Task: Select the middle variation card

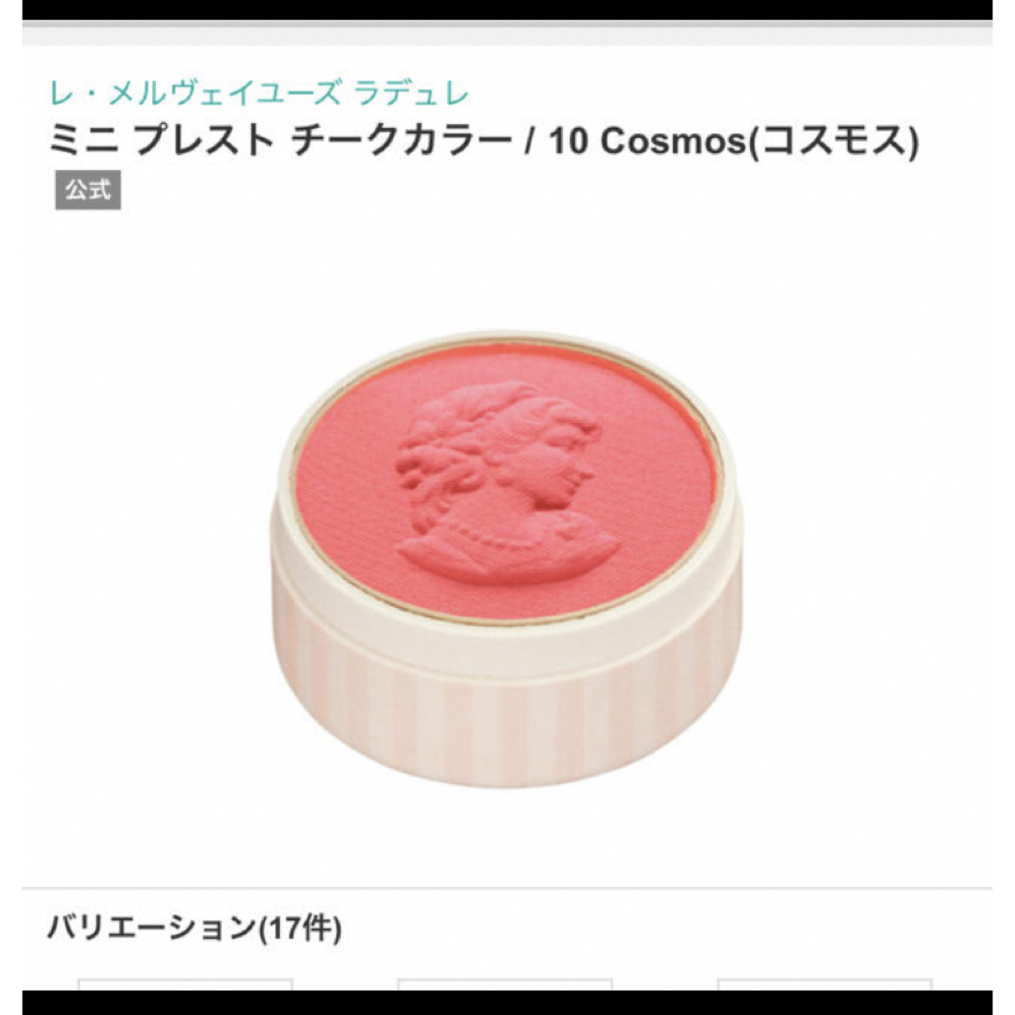Action: coord(505,984)
